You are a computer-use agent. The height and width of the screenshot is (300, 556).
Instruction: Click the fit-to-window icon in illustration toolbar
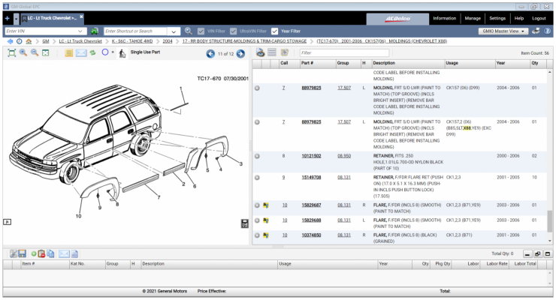click(x=12, y=53)
